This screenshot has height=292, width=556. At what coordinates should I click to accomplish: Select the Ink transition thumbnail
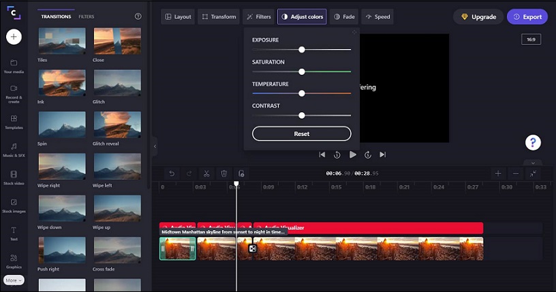click(x=62, y=83)
